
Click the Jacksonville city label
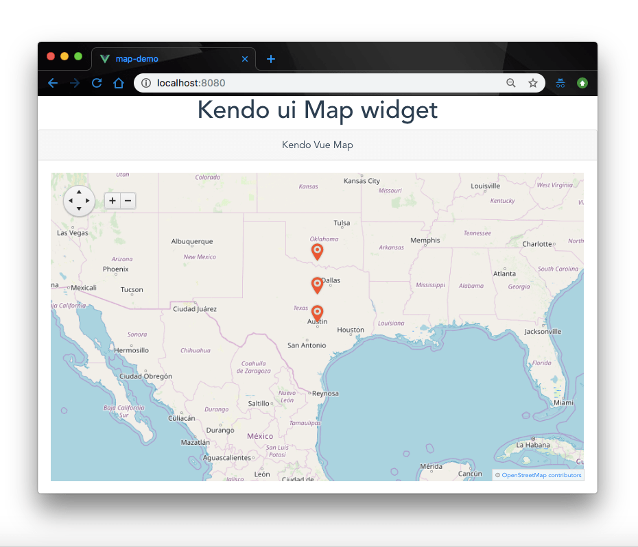(x=543, y=332)
